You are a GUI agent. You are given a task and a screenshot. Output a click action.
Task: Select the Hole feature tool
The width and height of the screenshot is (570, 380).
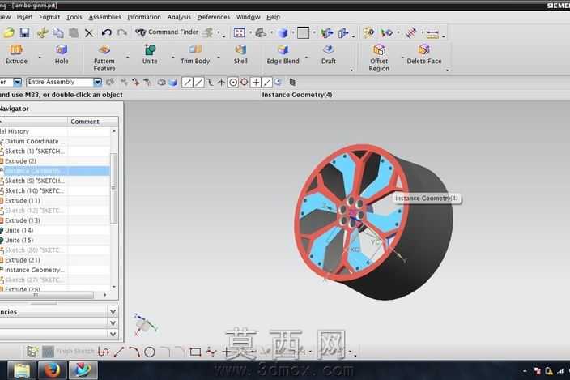click(62, 54)
